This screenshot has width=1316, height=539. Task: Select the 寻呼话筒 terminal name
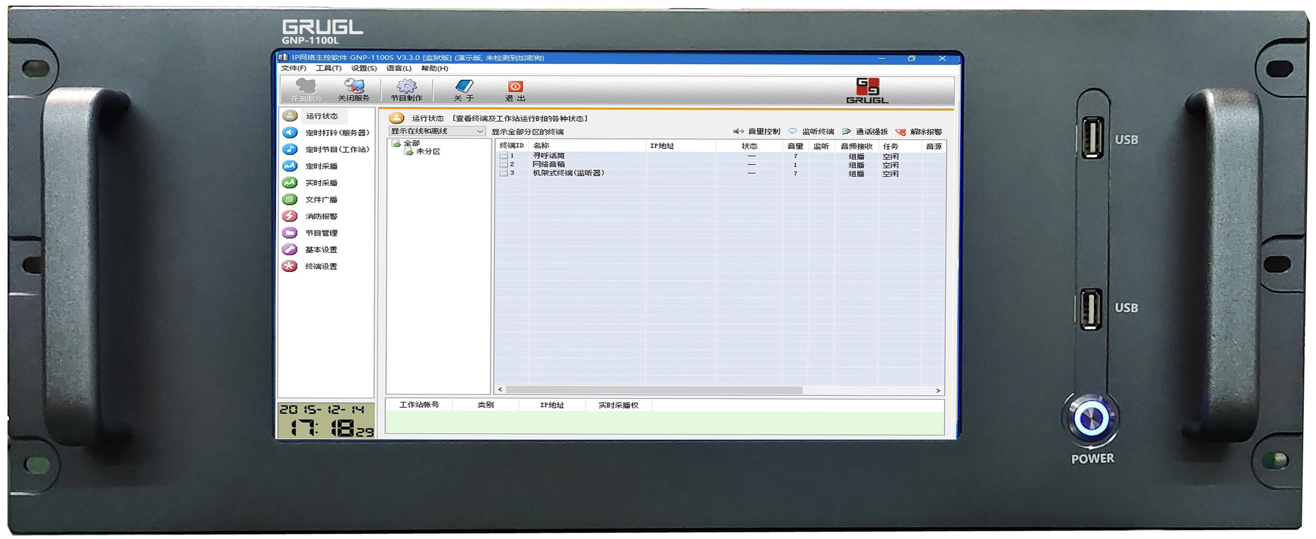[548, 156]
